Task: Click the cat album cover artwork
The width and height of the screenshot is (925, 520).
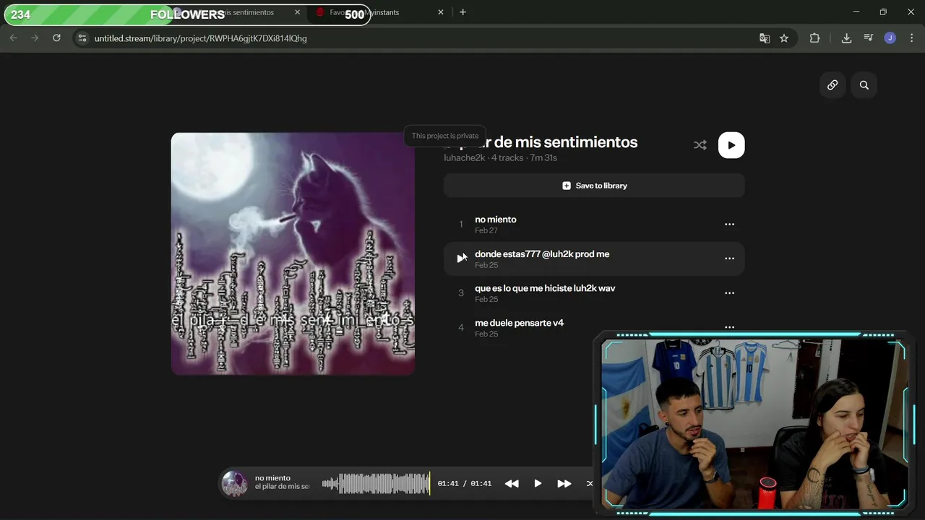Action: (x=293, y=253)
